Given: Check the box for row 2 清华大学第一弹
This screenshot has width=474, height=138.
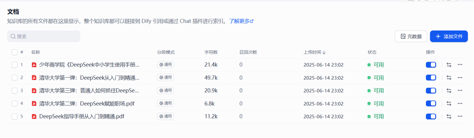Looking at the screenshot, I should pos(14,78).
